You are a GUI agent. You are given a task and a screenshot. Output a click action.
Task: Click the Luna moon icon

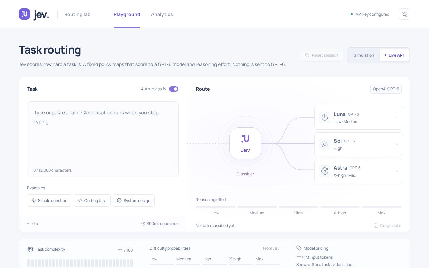[325, 117]
